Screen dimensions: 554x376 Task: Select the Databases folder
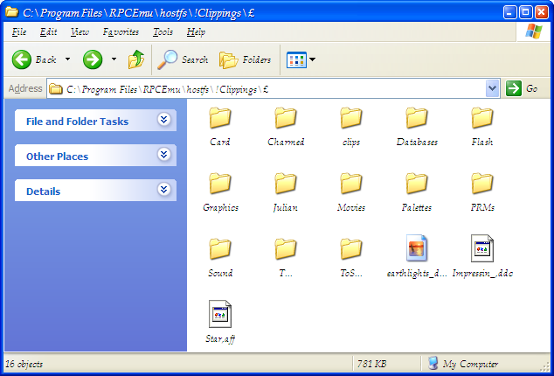click(417, 118)
